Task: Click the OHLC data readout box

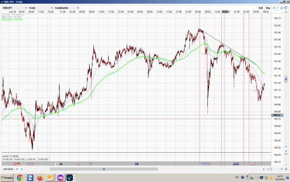Action: [26, 158]
